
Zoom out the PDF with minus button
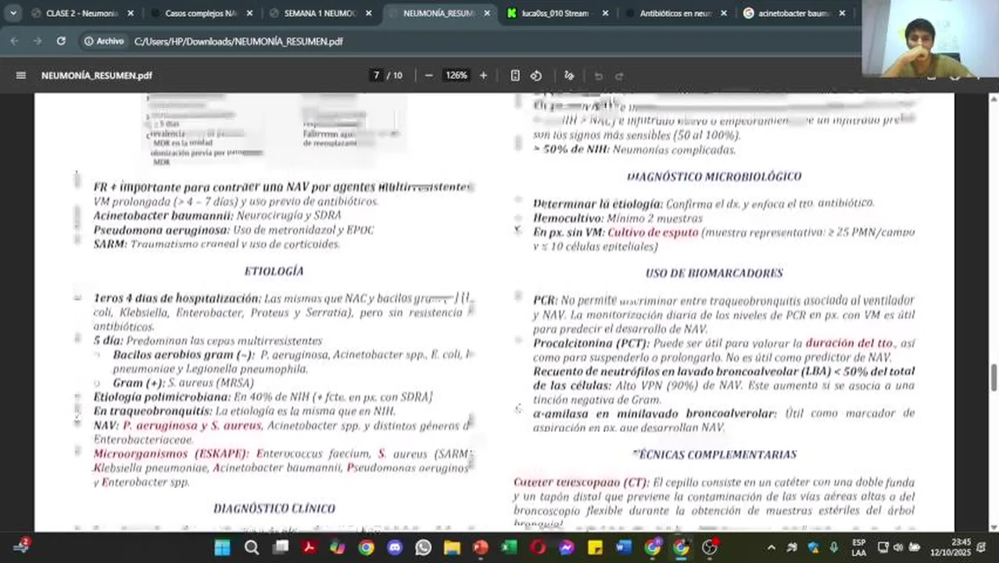pyautogui.click(x=428, y=75)
